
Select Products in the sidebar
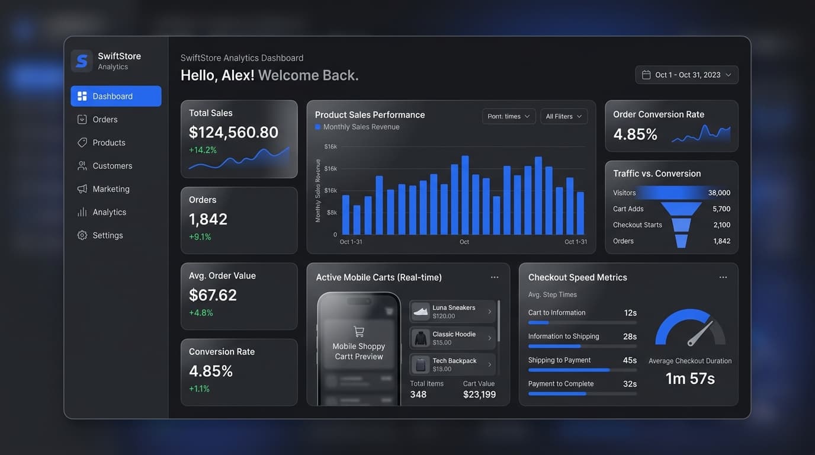point(116,142)
